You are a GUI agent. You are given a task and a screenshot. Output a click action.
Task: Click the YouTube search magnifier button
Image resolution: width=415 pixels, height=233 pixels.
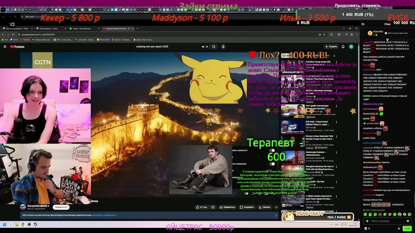coord(214,47)
